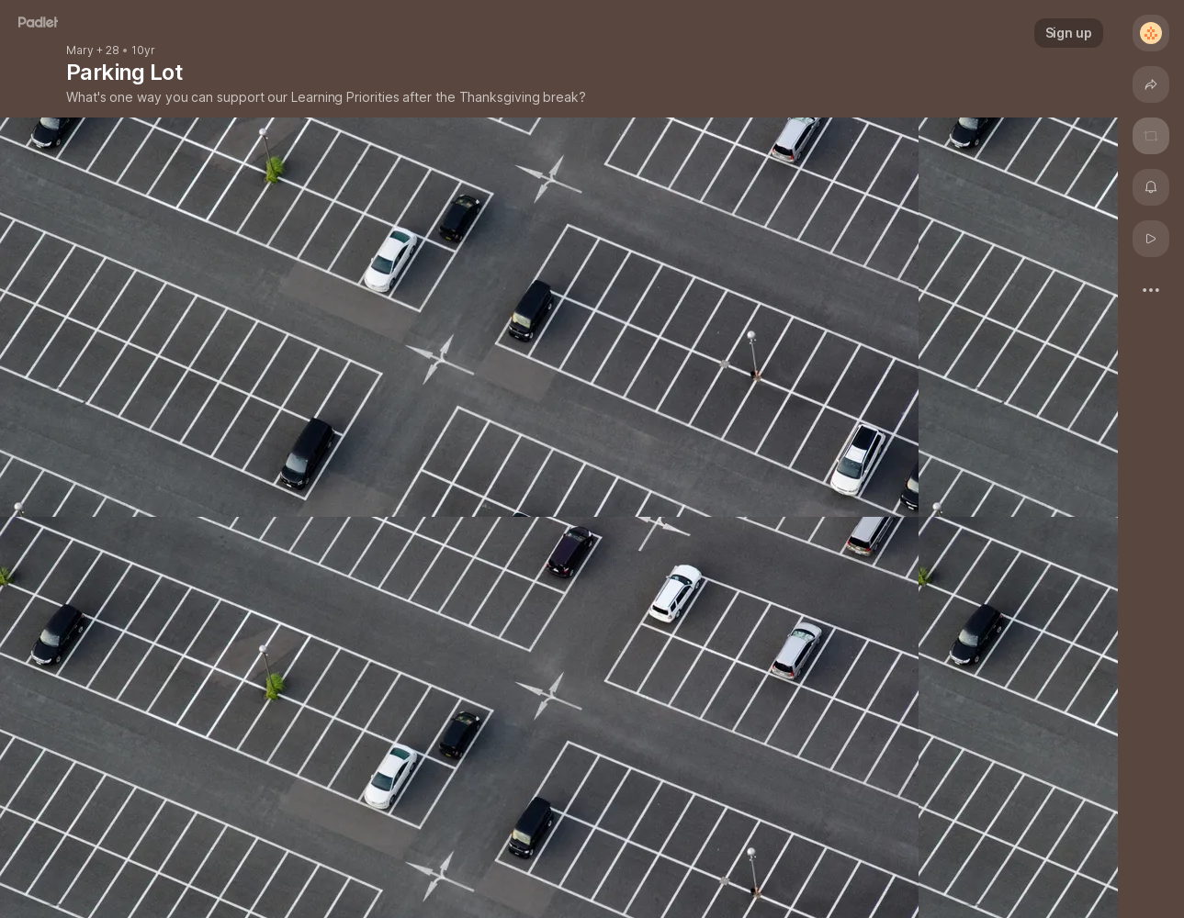
Task: Share this padlet via arrow icon
Action: pos(1151,84)
